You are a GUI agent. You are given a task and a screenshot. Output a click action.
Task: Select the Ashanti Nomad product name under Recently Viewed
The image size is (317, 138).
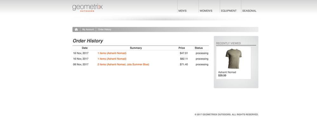coord(227,72)
